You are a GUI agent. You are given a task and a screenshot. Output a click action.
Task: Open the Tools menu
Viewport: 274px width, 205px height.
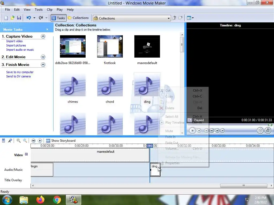coord(39,10)
